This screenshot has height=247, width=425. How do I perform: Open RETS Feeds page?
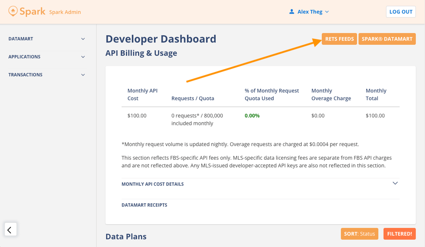coord(339,39)
